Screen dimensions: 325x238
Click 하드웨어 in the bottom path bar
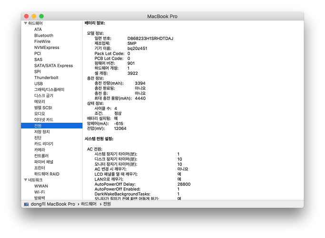[89, 204]
